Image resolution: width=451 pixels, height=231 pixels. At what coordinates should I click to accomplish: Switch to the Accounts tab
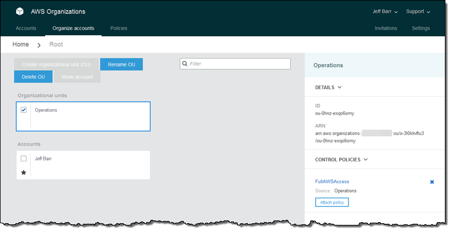click(26, 28)
